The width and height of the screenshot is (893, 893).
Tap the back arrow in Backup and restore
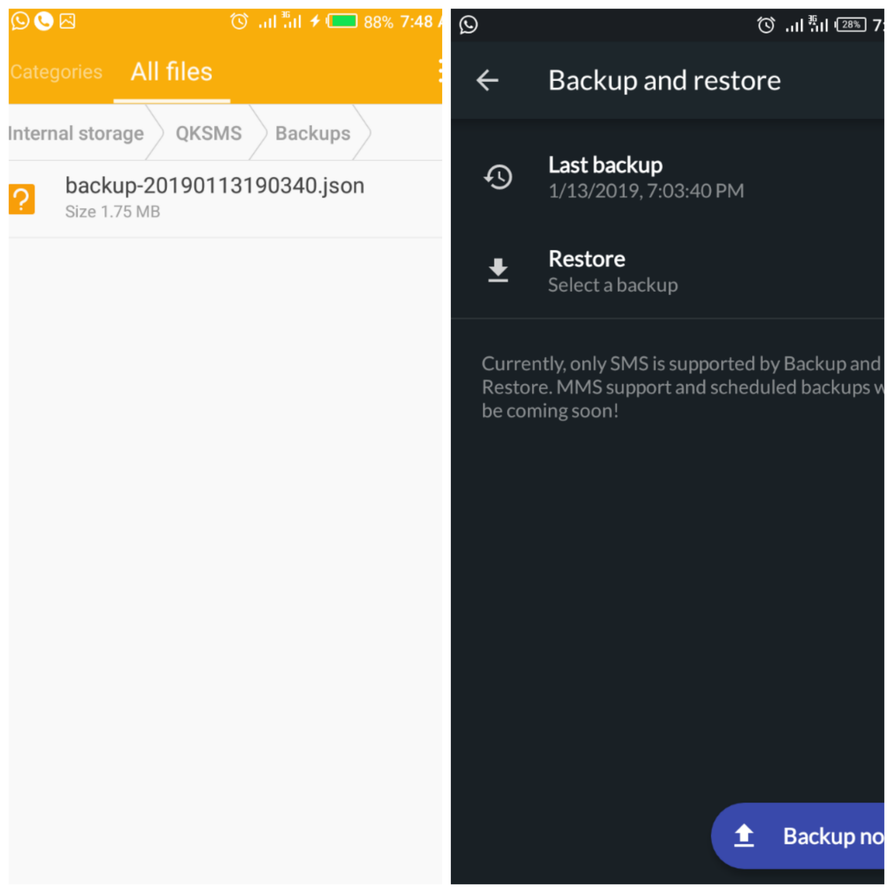[487, 80]
